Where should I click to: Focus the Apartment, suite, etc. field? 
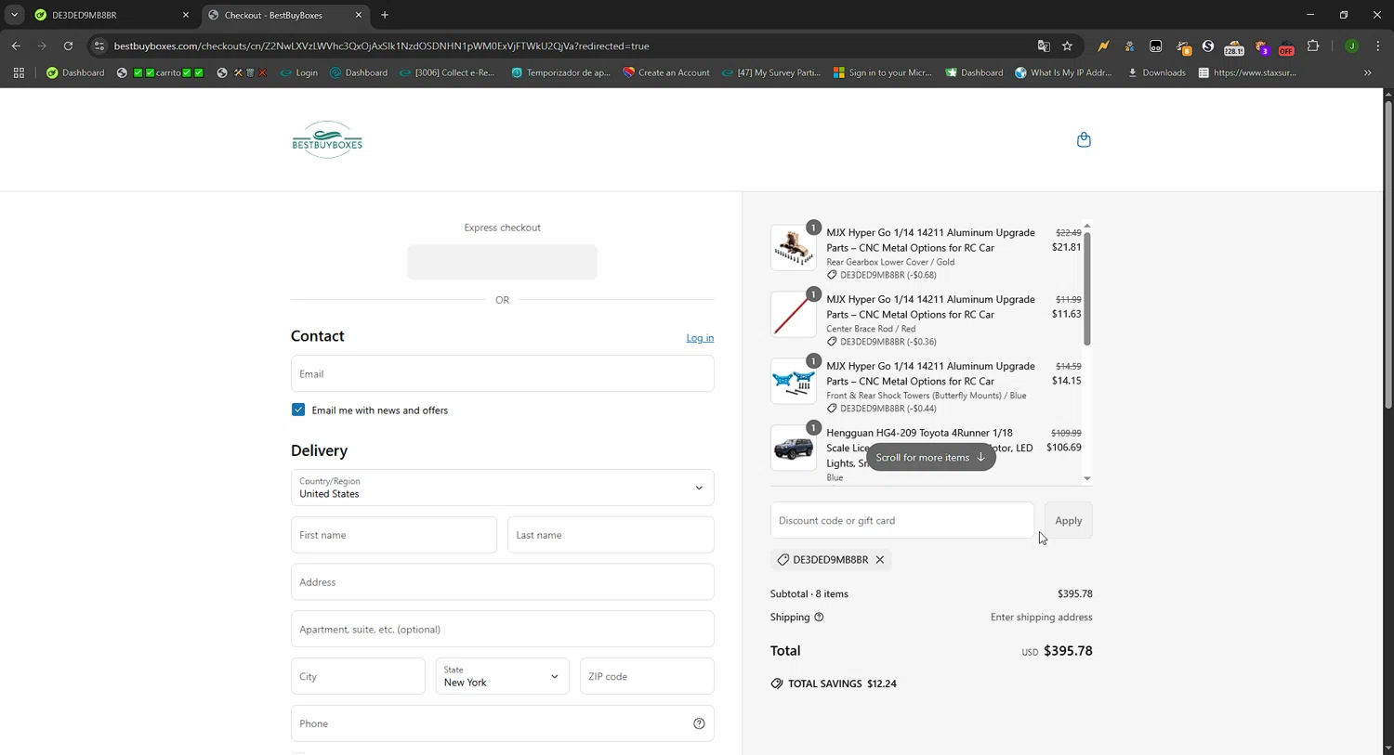[502, 629]
